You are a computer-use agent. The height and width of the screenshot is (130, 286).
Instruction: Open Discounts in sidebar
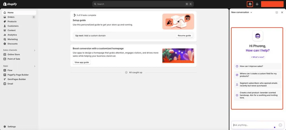tap(19, 44)
